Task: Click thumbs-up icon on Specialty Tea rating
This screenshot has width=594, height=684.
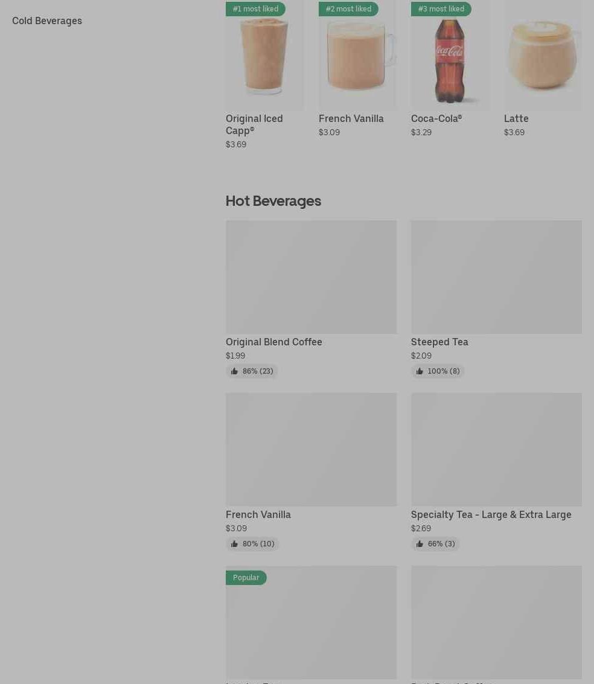Action: pyautogui.click(x=420, y=544)
